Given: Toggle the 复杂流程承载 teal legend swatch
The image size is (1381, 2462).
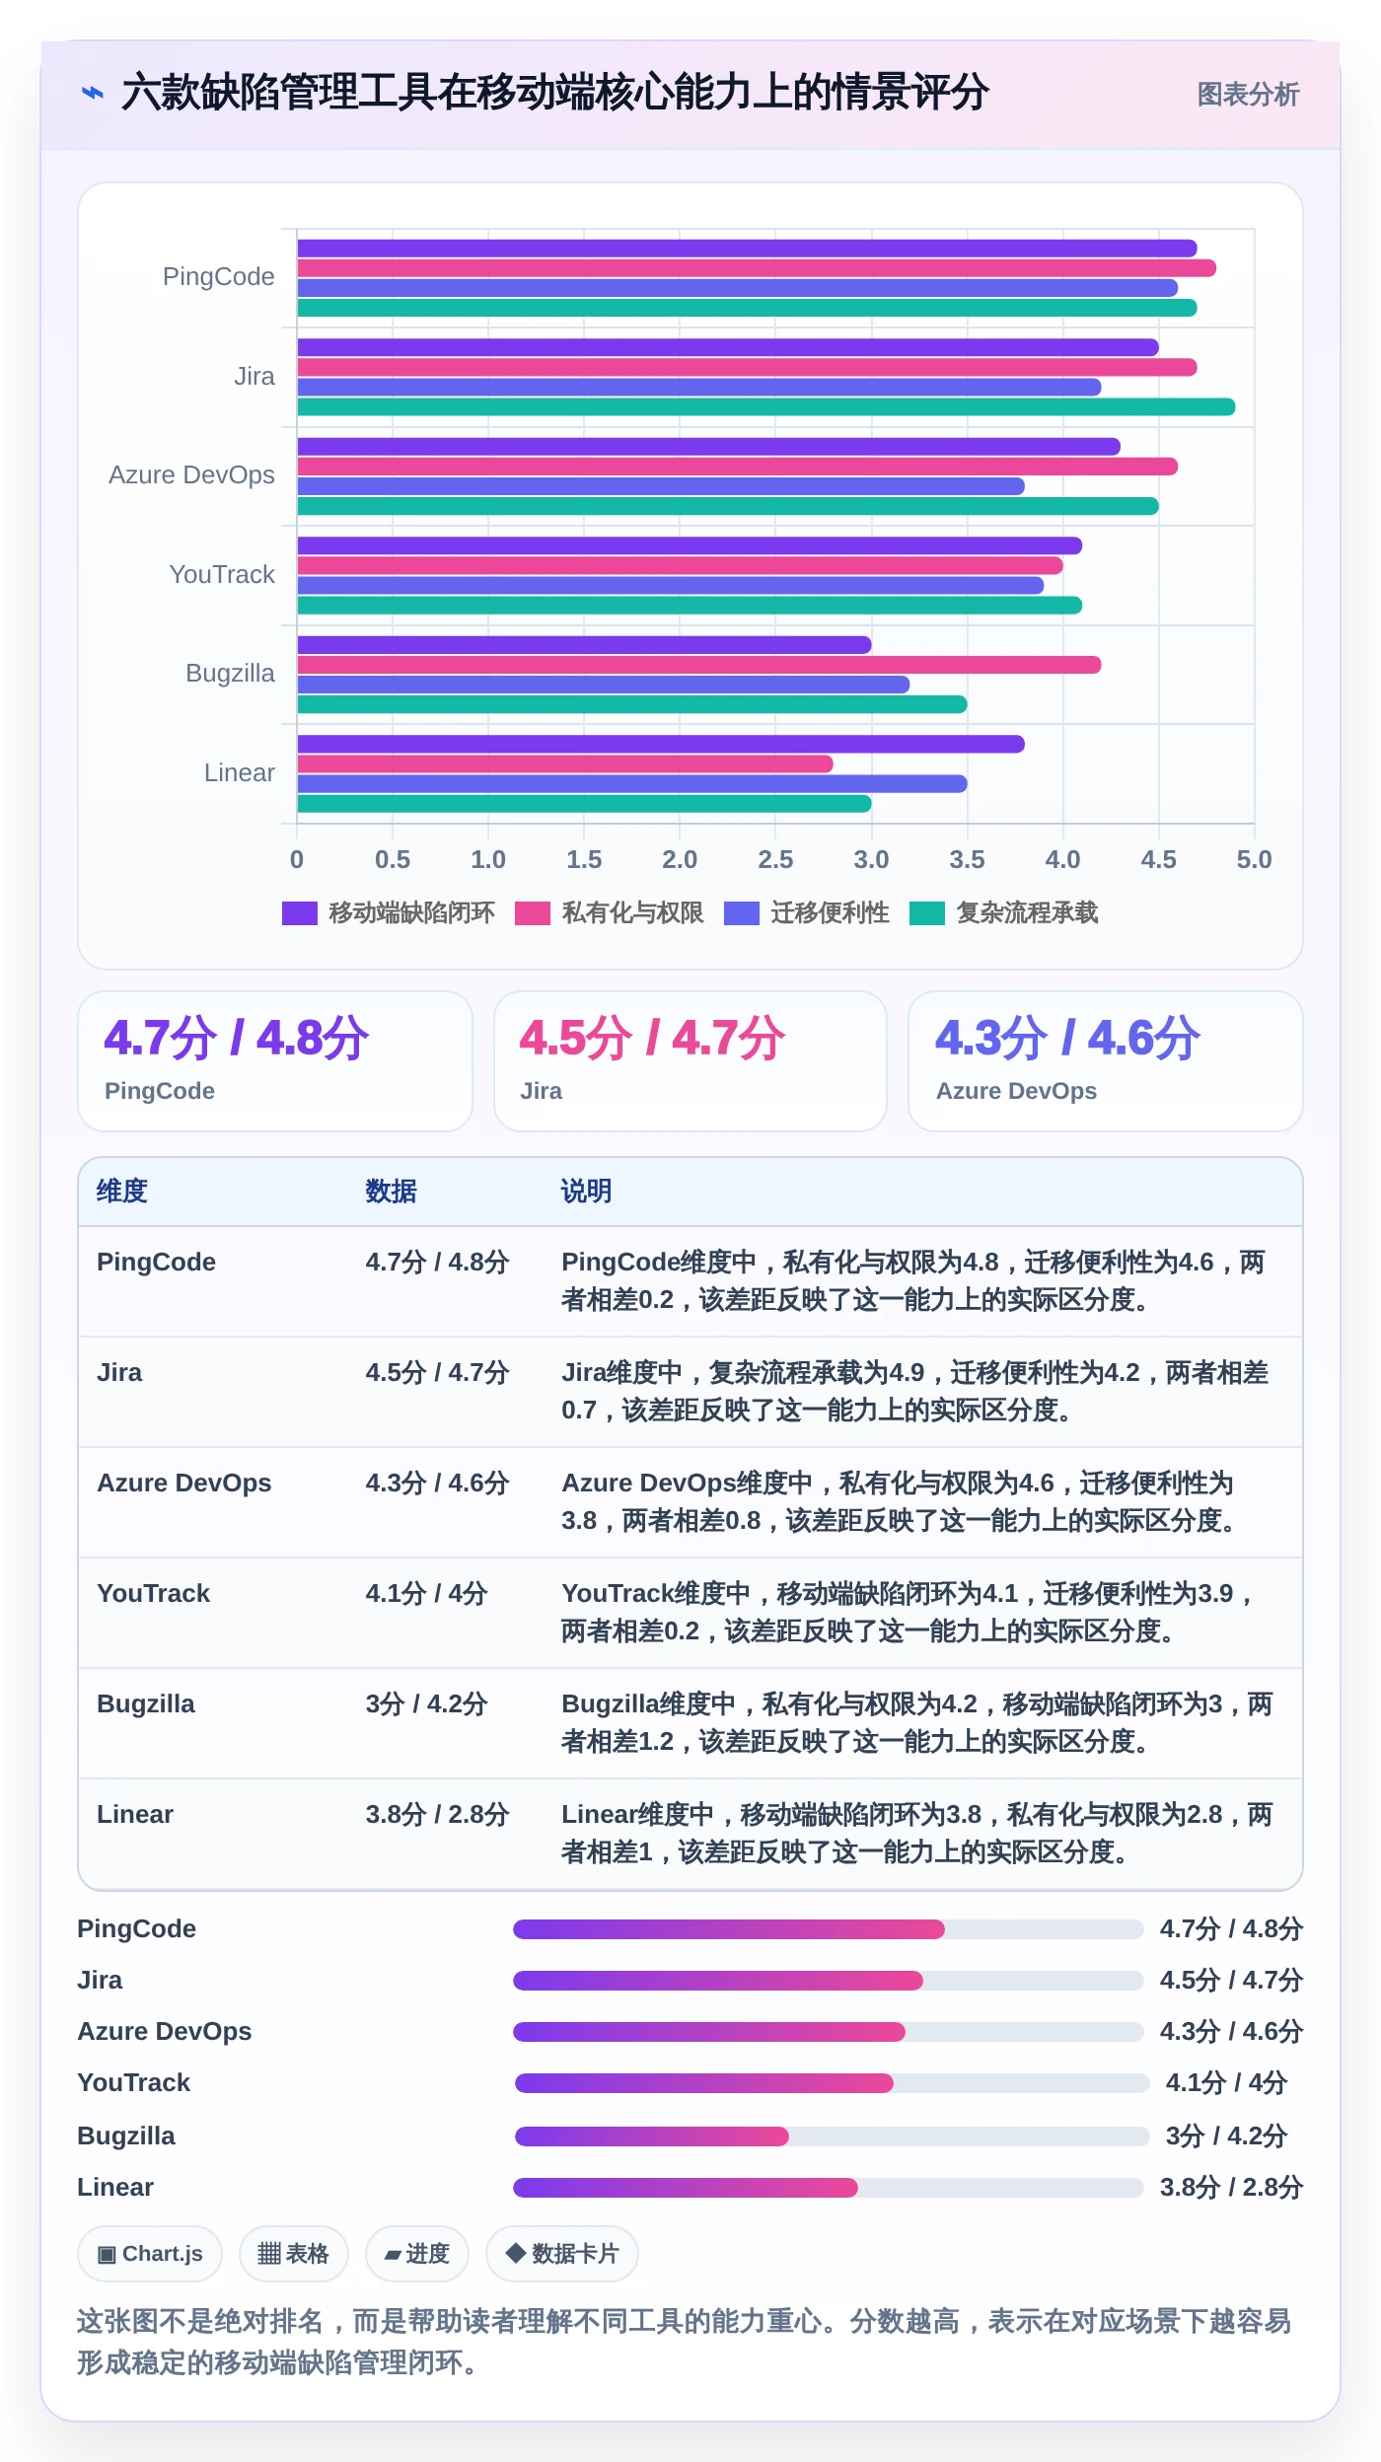Looking at the screenshot, I should [927, 913].
